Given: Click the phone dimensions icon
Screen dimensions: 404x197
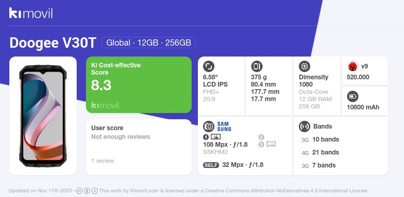Looking at the screenshot, I should tap(256, 66).
